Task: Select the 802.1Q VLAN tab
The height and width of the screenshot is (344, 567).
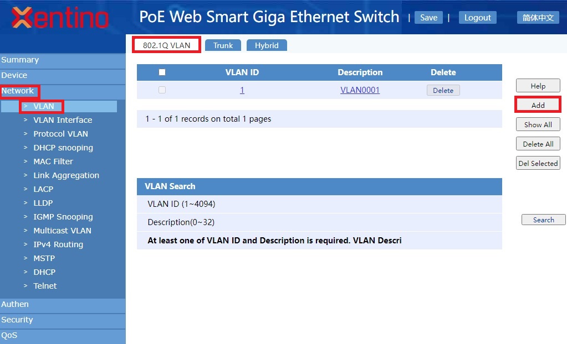Action: (166, 45)
